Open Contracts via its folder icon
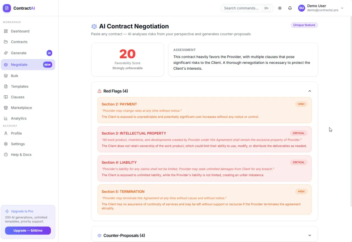This screenshot has height=242, width=352. pos(6,42)
